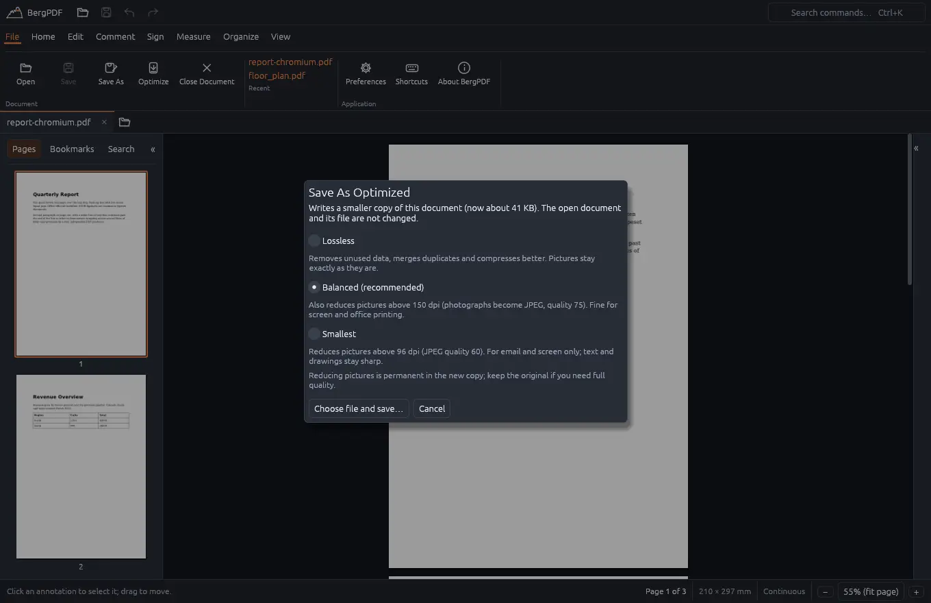The width and height of the screenshot is (931, 603).
Task: Click the Search commands input field
Action: [846, 12]
